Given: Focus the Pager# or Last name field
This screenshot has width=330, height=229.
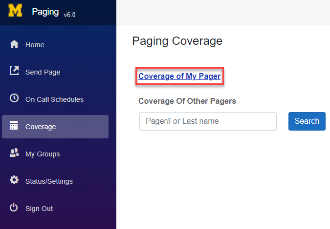Looking at the screenshot, I should tap(208, 121).
